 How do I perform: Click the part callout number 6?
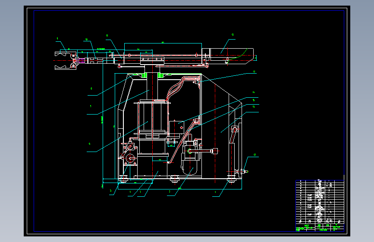pyautogui.click(x=89, y=144)
